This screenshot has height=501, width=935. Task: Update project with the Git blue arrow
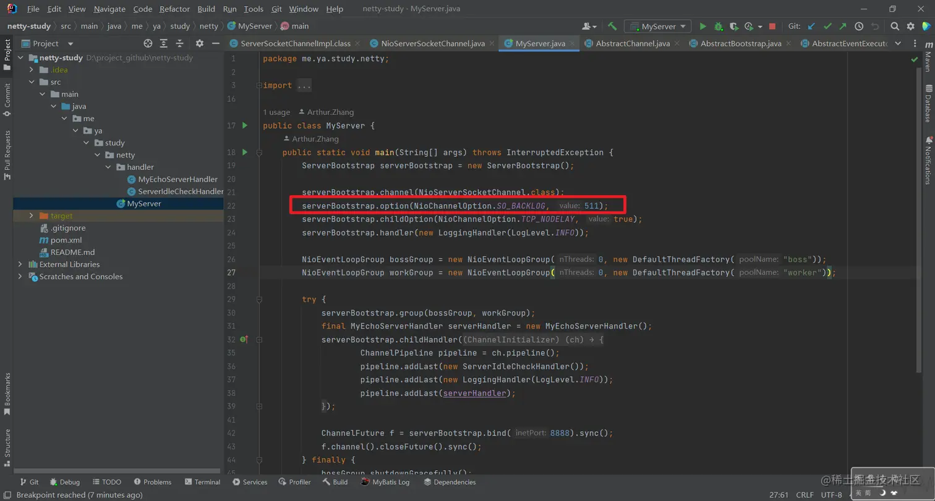tap(812, 27)
